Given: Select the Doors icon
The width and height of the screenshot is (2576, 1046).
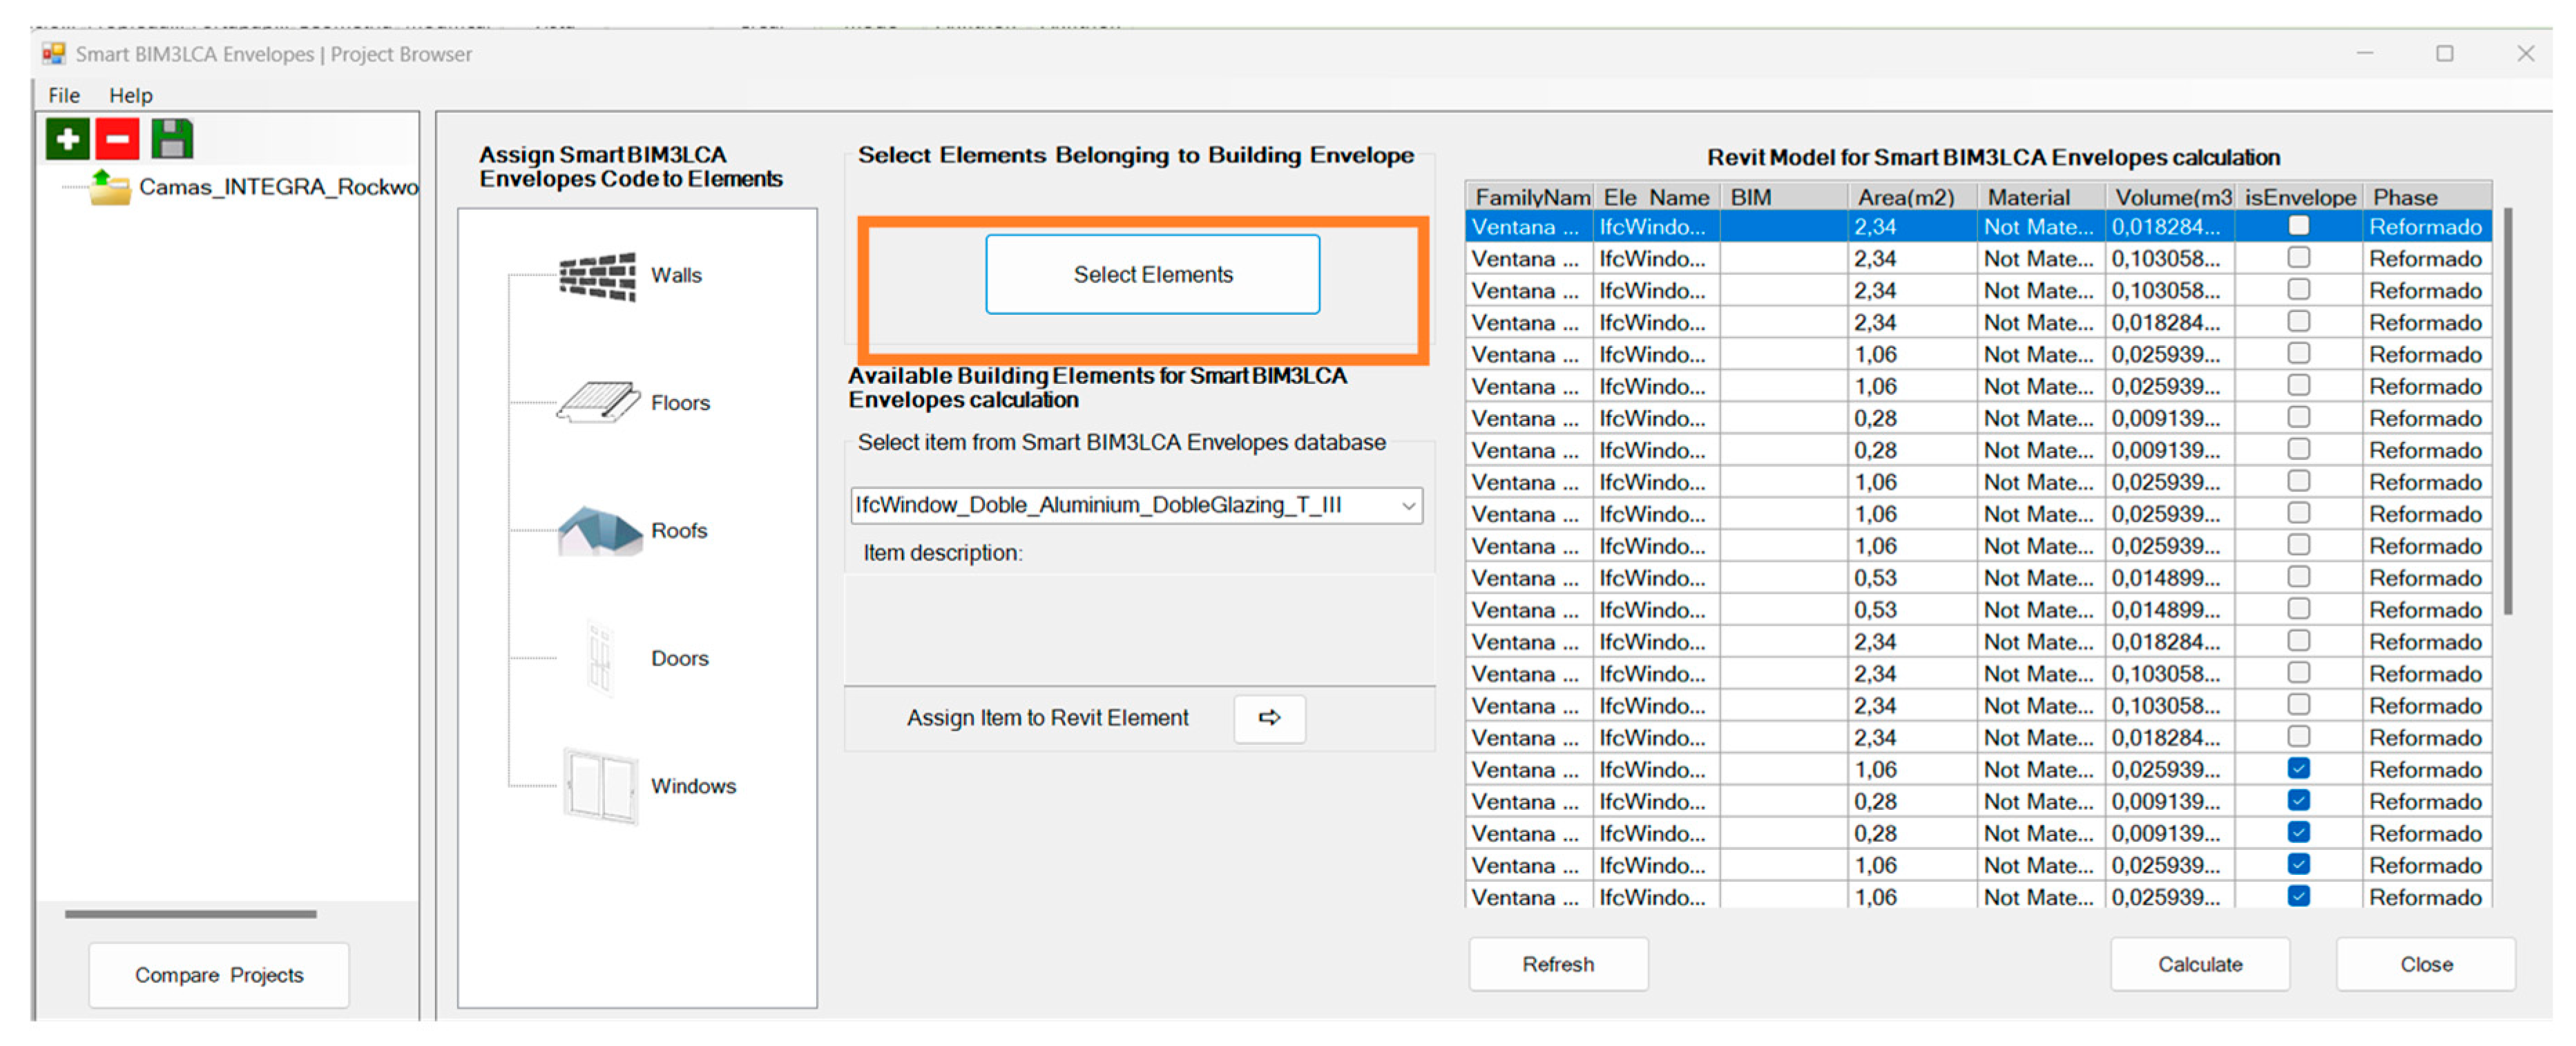Looking at the screenshot, I should (599, 658).
